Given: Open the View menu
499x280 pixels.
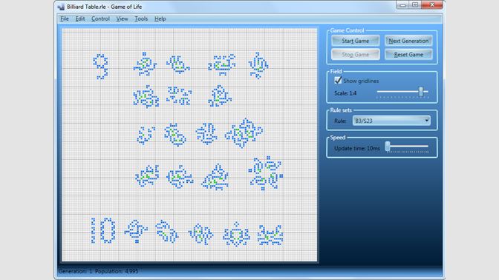Looking at the screenshot, I should point(122,19).
